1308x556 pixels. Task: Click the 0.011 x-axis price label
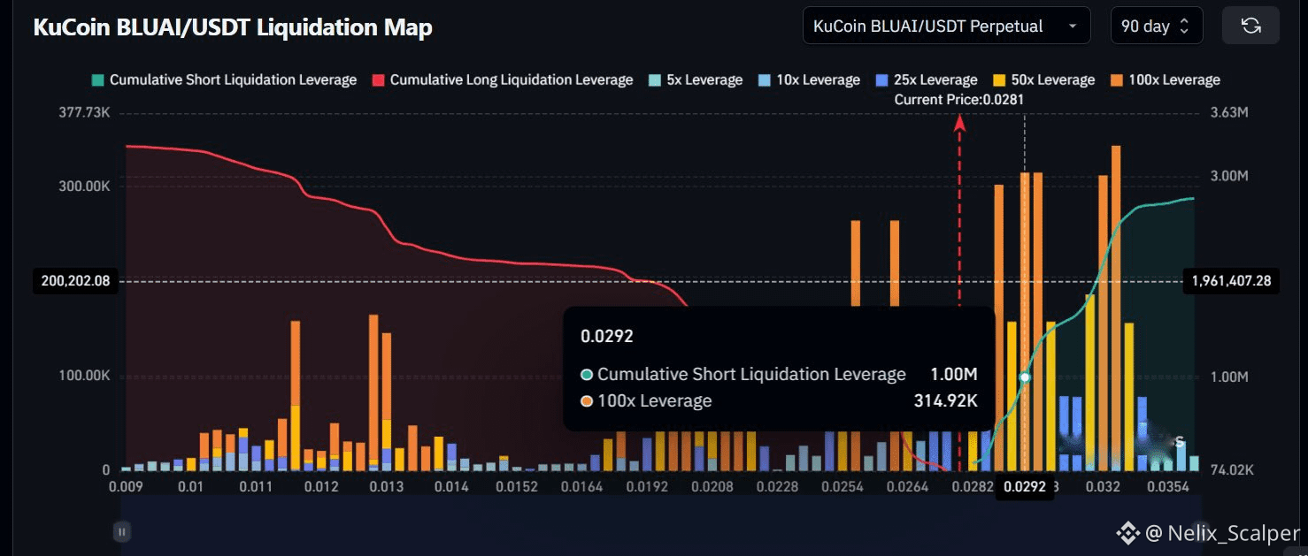(x=256, y=487)
